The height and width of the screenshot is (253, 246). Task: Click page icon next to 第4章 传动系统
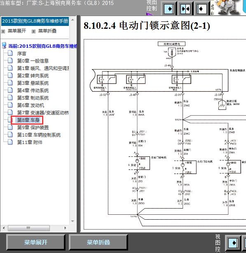(10, 90)
